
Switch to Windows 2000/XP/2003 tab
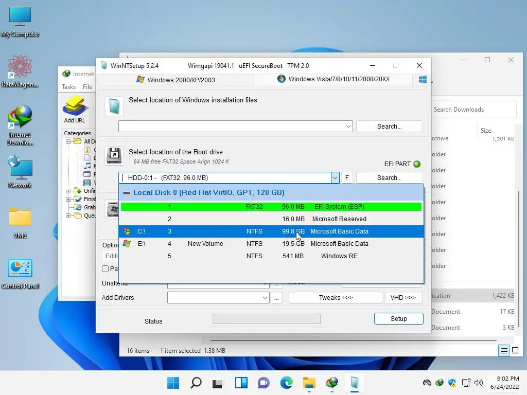pos(175,80)
